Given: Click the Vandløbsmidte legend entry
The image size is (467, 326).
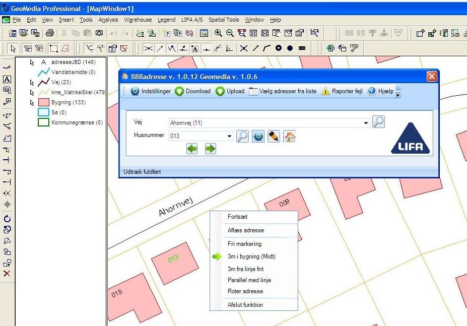Looking at the screenshot, I should point(66,72).
